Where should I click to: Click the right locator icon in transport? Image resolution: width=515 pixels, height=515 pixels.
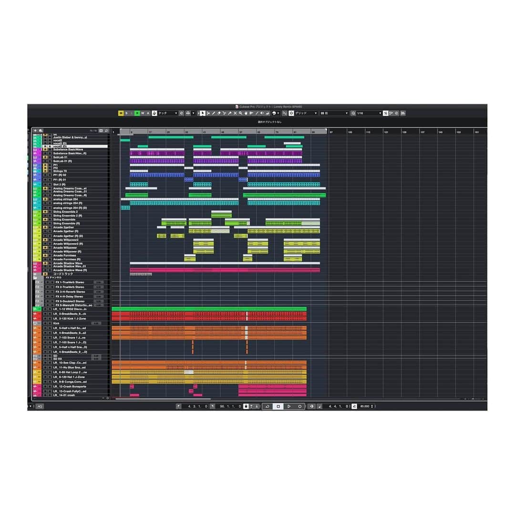click(213, 406)
